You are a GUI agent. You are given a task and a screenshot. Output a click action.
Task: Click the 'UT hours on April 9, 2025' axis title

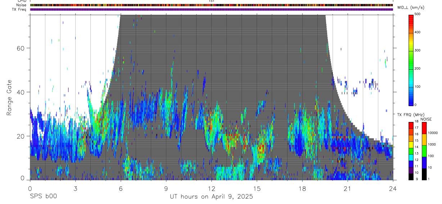pos(211,197)
